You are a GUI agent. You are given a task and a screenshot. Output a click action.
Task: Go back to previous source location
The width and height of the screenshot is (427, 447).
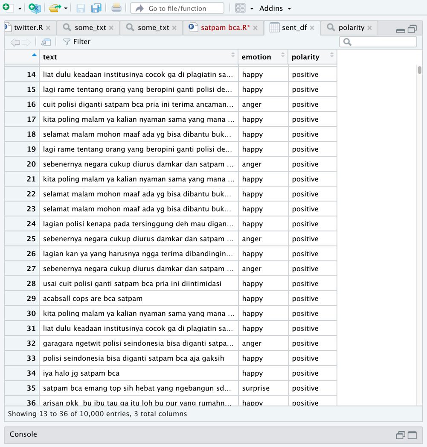coord(15,42)
